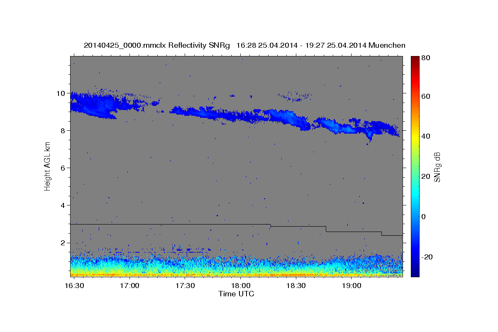498x332 pixels.
Task: Click the 18:30 time tick label
Action: click(296, 286)
